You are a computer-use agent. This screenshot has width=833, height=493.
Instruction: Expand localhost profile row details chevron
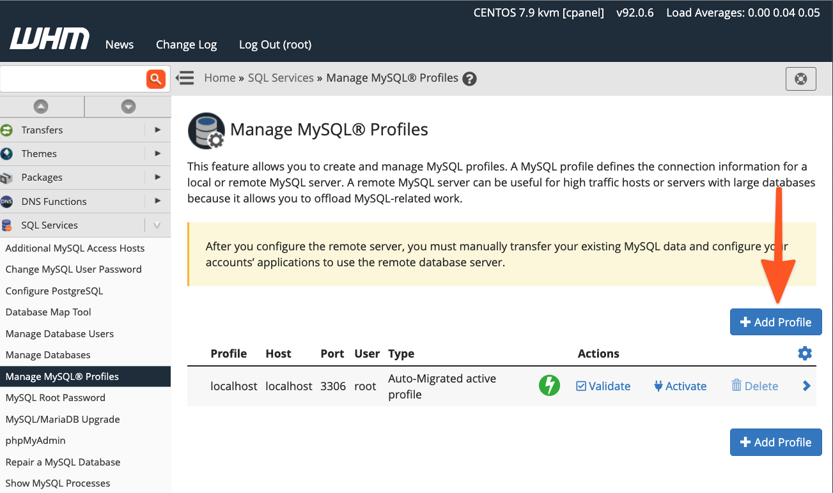pos(806,386)
